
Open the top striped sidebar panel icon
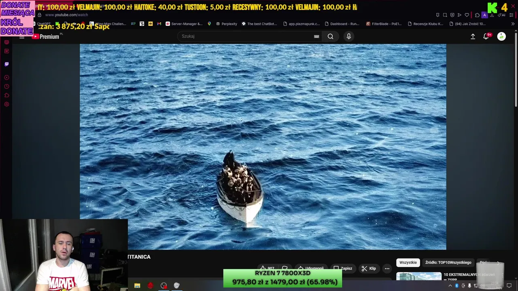pyautogui.click(x=6, y=42)
